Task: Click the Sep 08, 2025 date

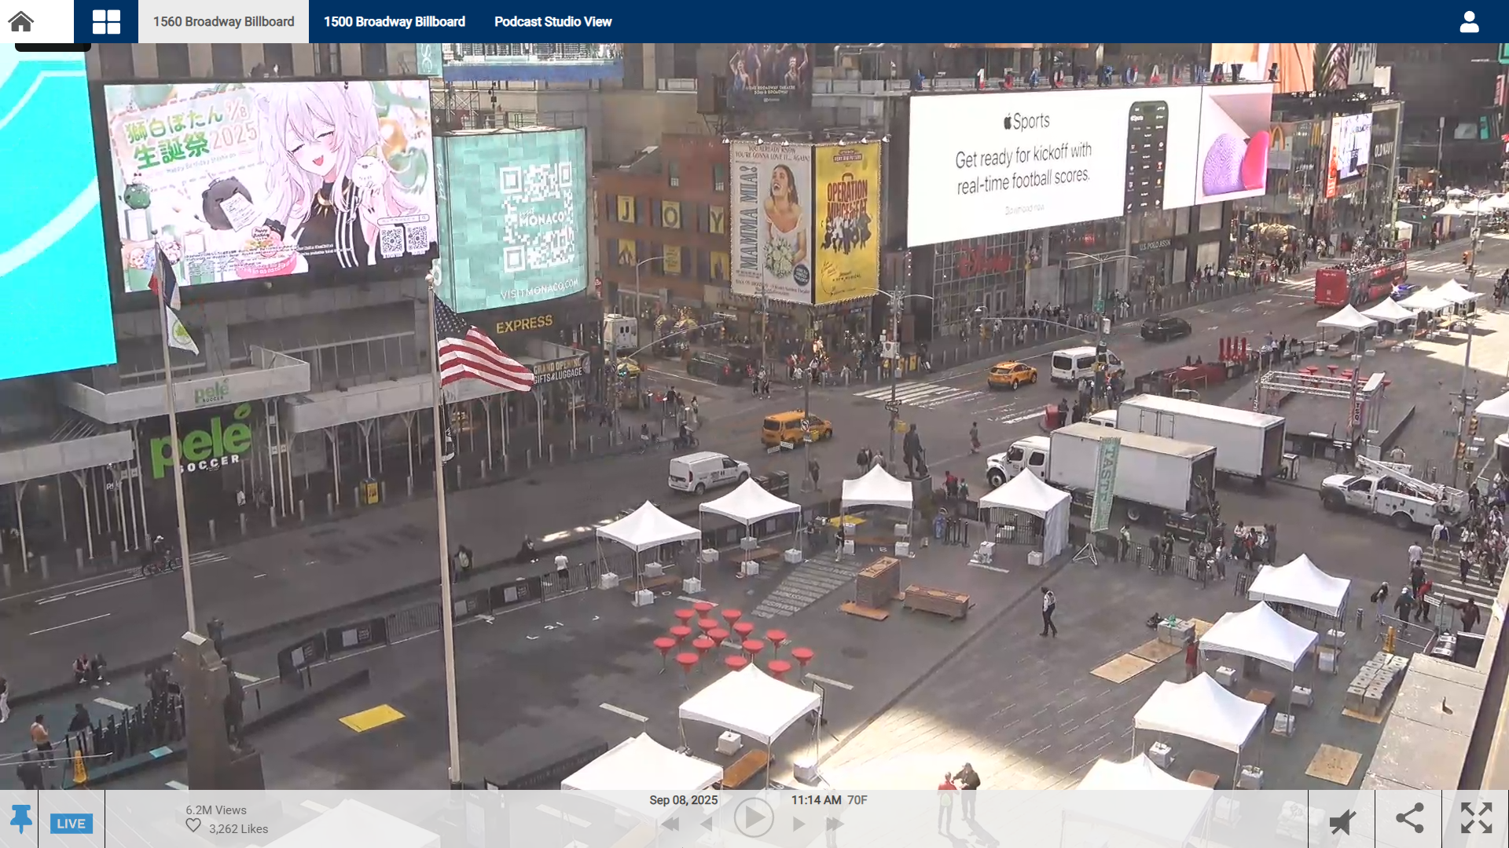Action: pos(683,800)
